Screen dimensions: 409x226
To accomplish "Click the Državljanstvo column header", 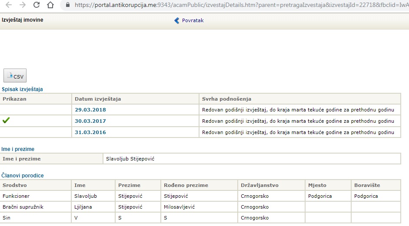I will 259,185.
